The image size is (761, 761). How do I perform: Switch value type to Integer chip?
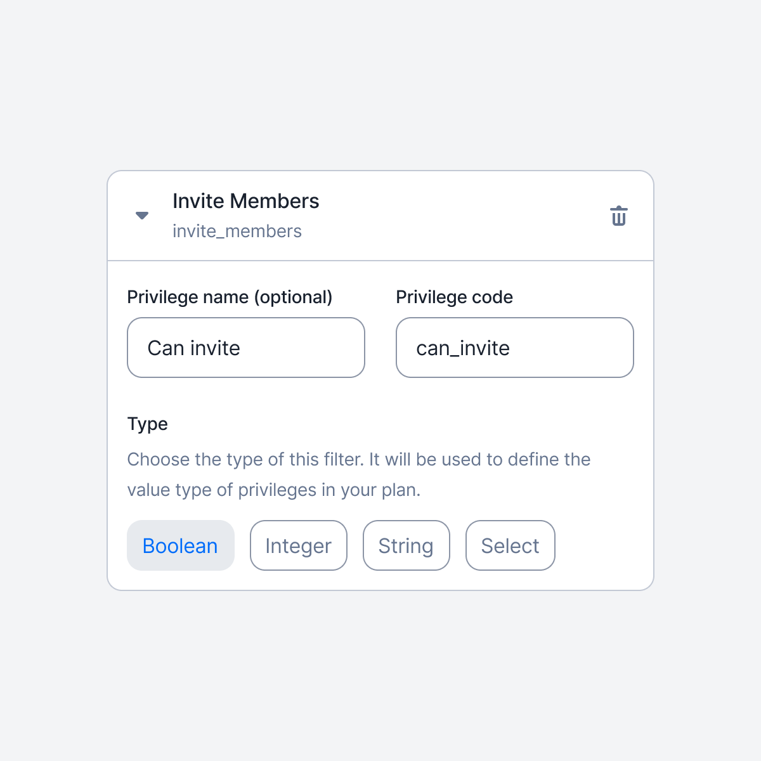[x=299, y=545]
